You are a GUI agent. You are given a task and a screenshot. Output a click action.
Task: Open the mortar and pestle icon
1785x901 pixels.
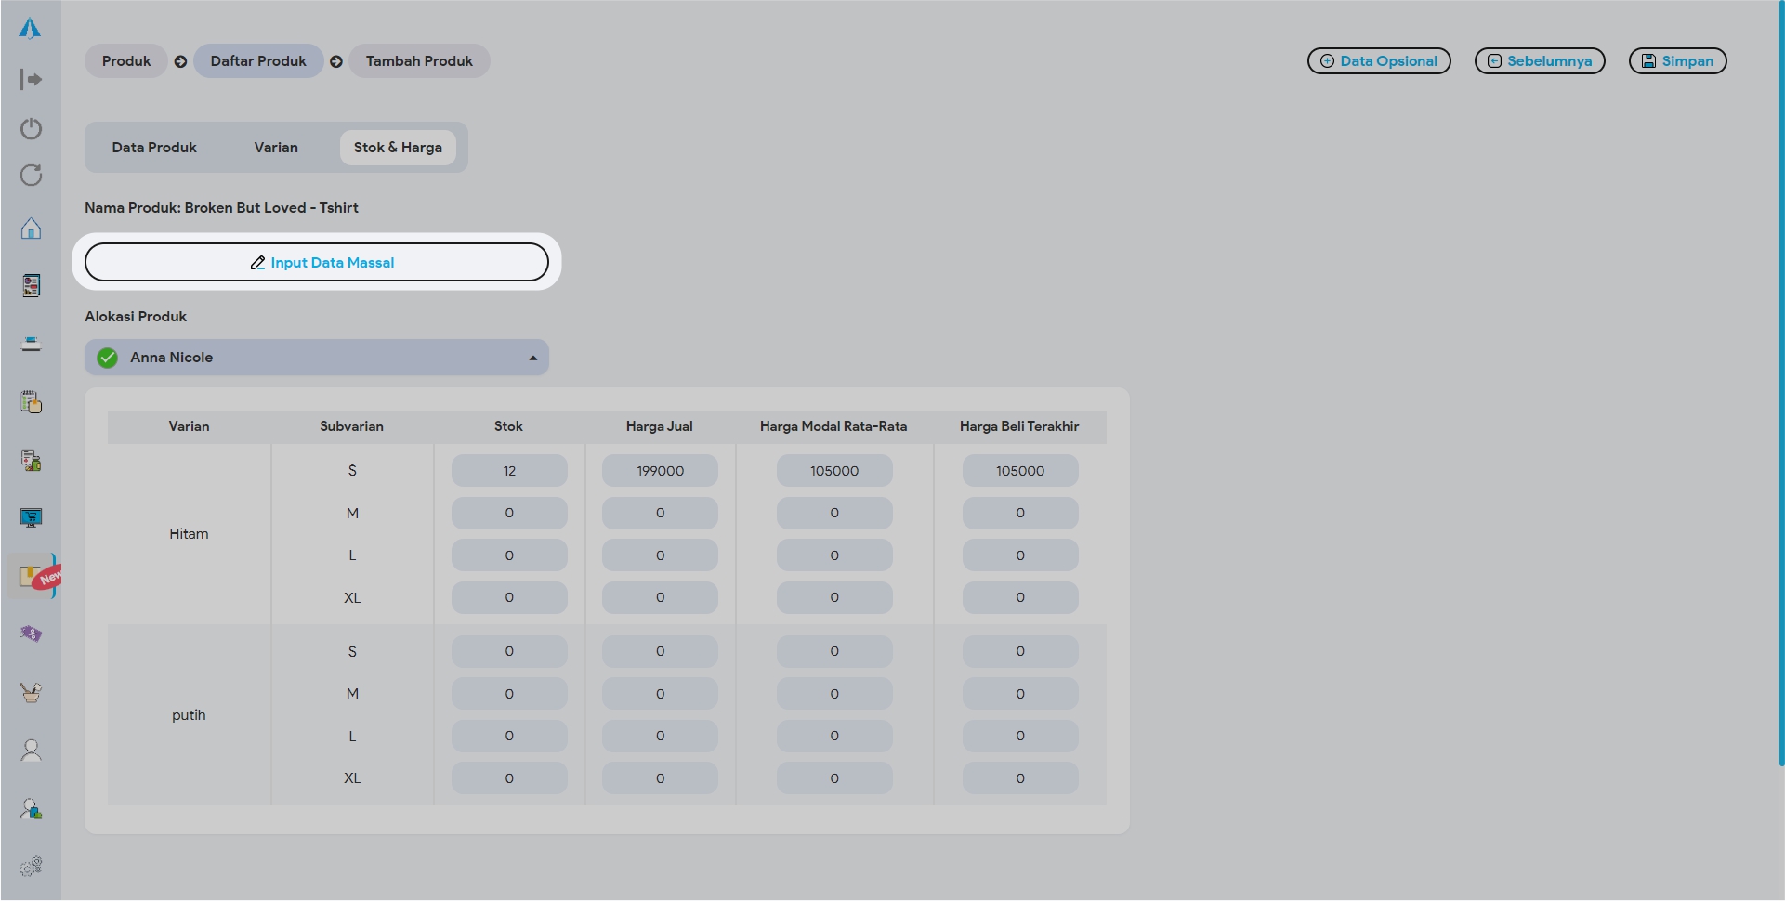[31, 692]
